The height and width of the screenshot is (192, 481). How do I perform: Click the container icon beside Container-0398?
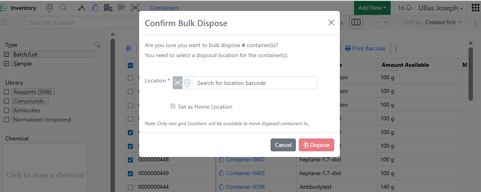coord(221,187)
